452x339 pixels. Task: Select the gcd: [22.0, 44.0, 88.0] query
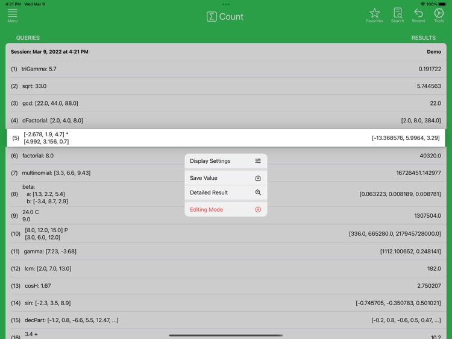coord(226,103)
